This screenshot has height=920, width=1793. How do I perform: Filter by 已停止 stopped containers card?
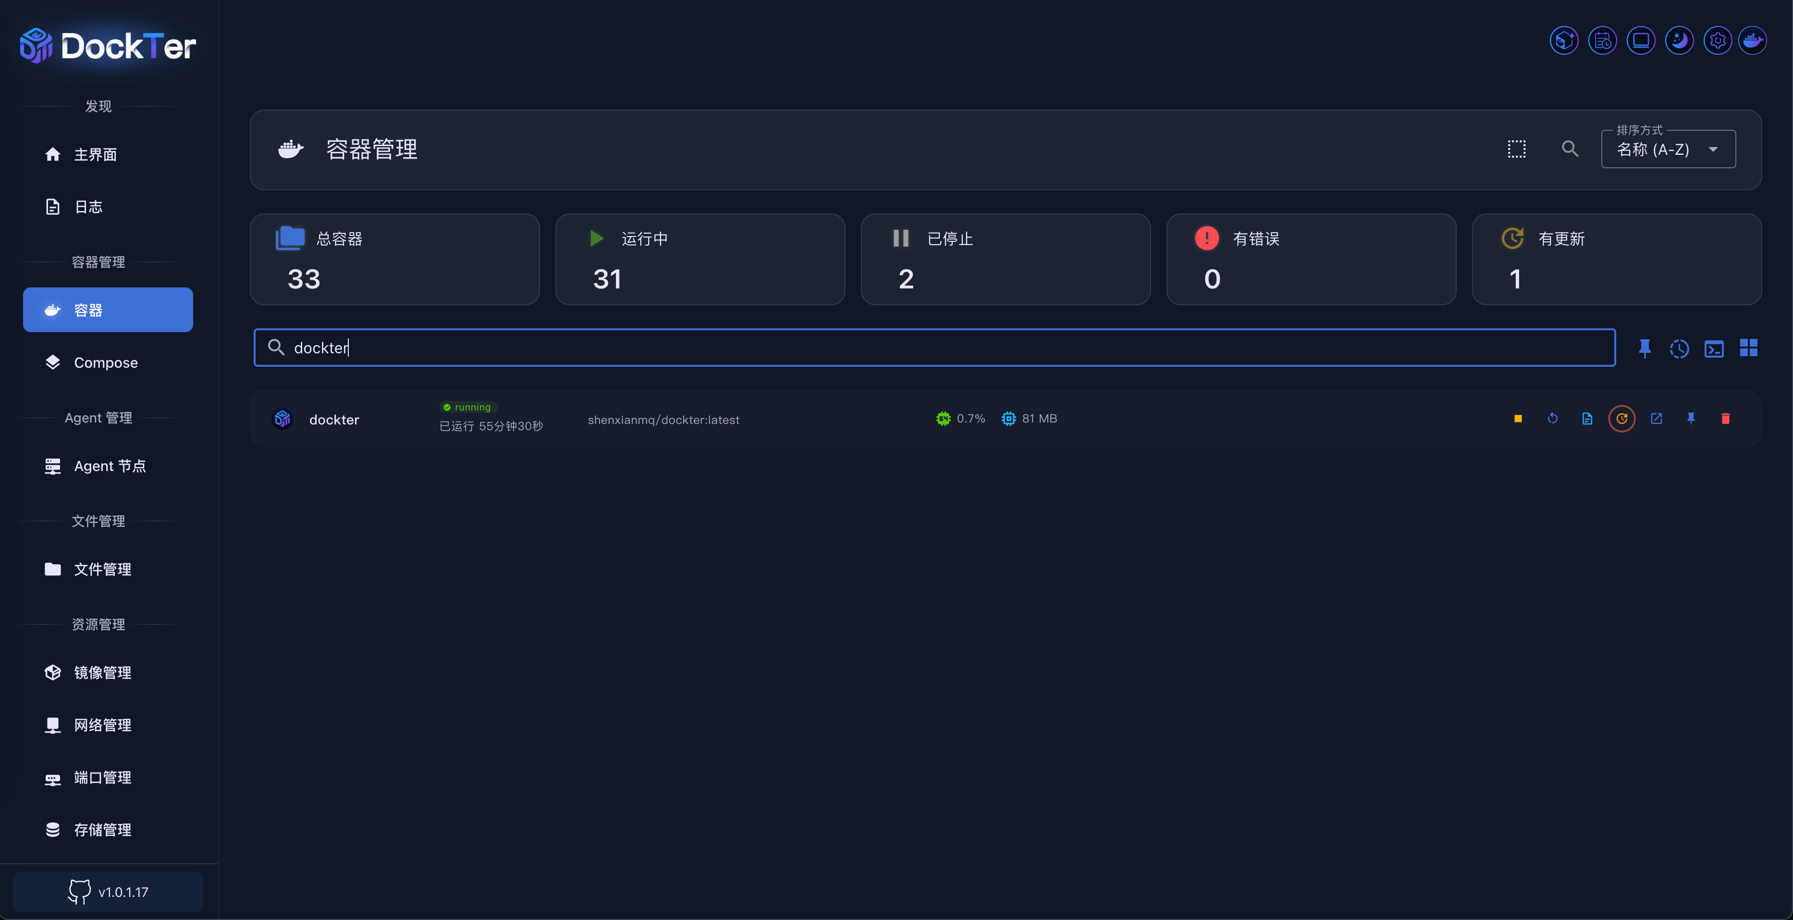click(x=1005, y=259)
